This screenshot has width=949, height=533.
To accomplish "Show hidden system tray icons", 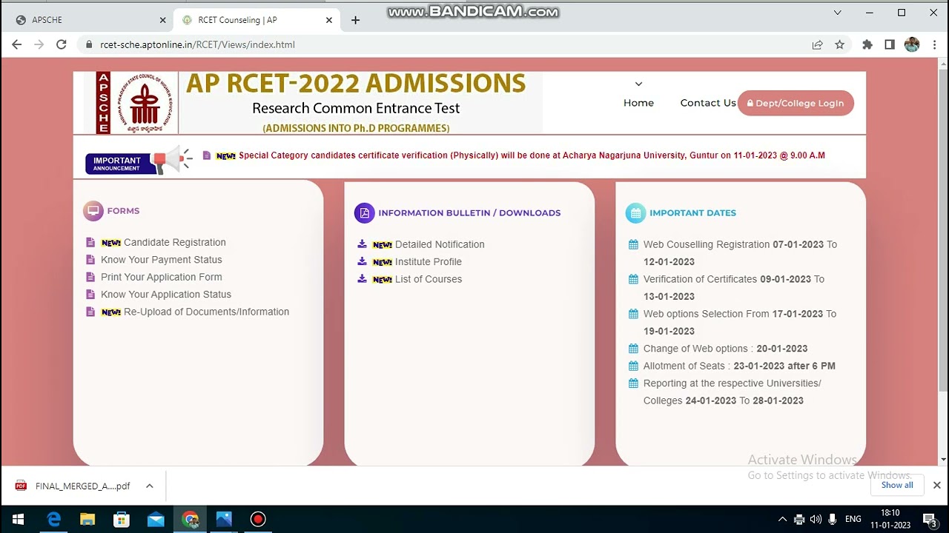I will pos(782,519).
